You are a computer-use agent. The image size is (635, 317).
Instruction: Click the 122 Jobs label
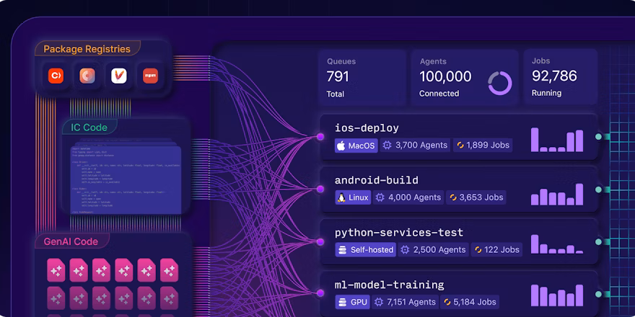coord(502,250)
